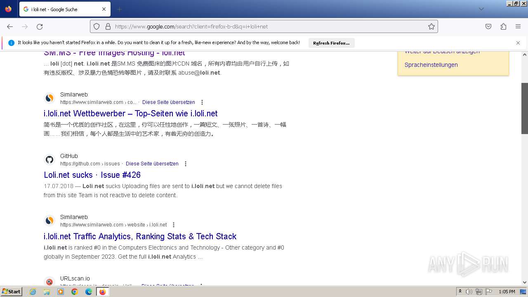The height and width of the screenshot is (297, 528).
Task: Focus the URL address bar
Action: coord(264,26)
